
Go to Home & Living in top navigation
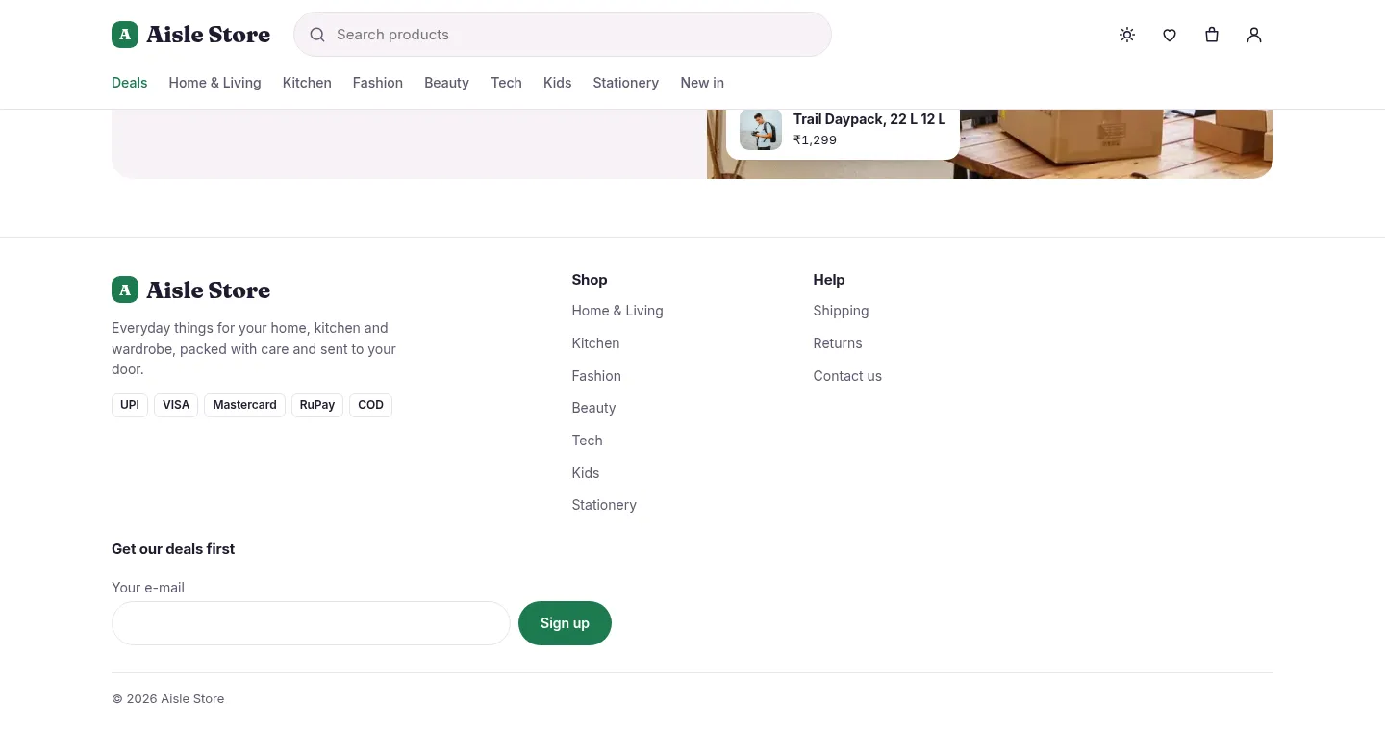214,83
